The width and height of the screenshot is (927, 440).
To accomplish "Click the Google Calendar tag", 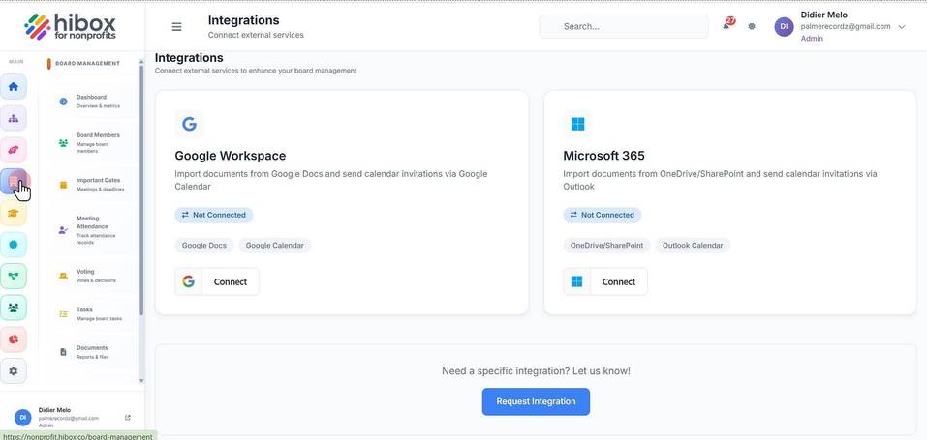I will pos(275,245).
